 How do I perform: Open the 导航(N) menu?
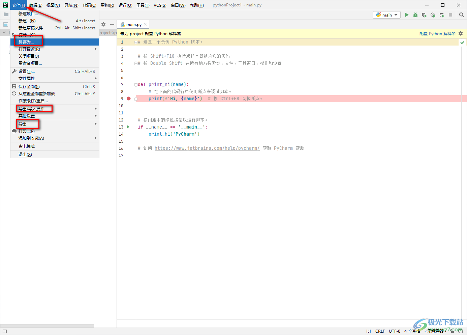point(71,5)
